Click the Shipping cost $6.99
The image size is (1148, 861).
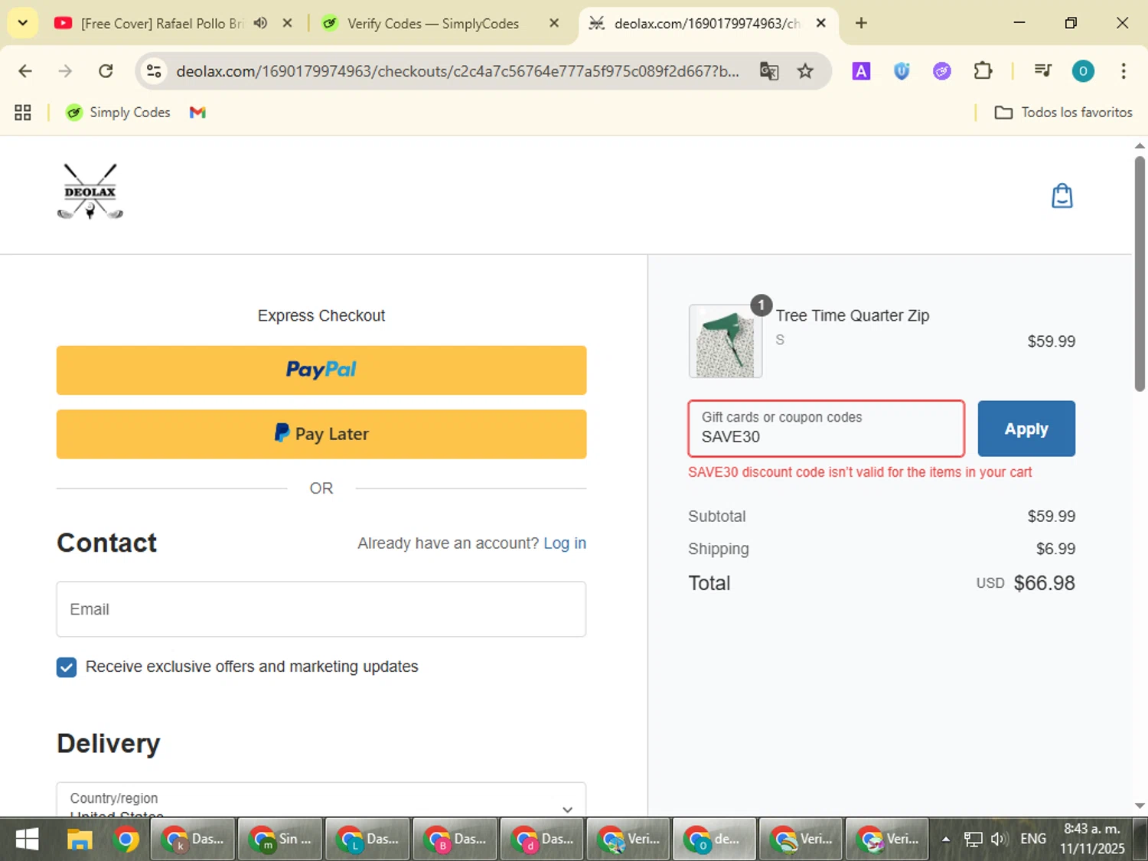(1055, 549)
